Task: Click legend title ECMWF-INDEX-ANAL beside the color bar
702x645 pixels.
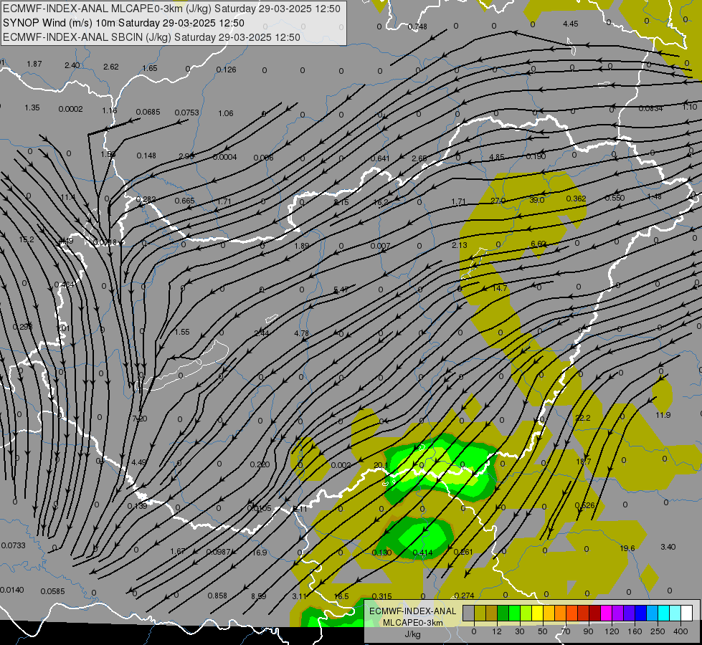Action: point(412,611)
